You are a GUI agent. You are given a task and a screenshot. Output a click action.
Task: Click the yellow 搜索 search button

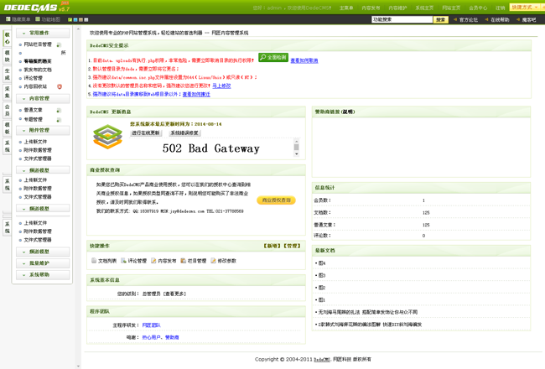tap(441, 19)
